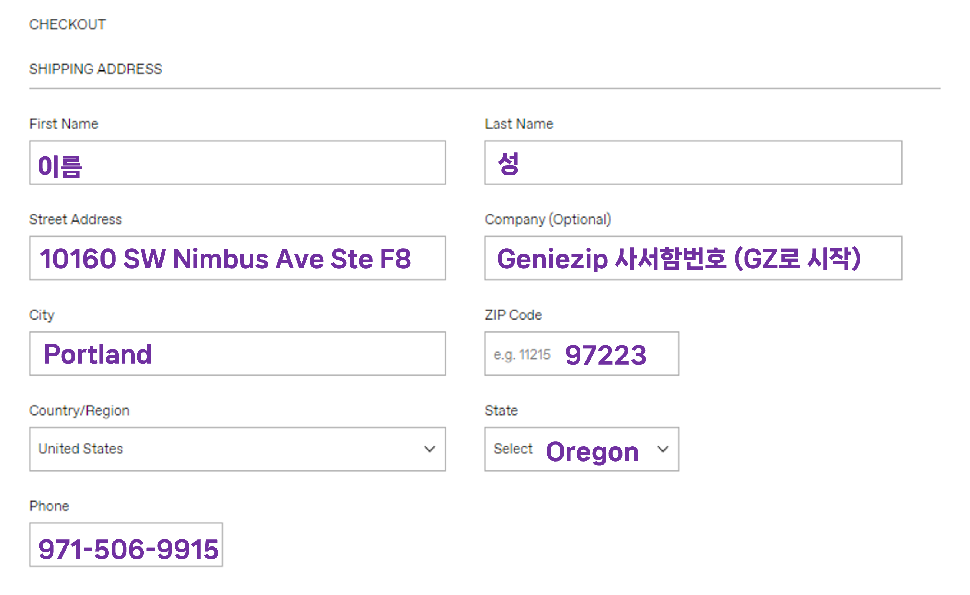The width and height of the screenshot is (970, 595).
Task: Click the ZIP Code label
Action: coord(513,315)
